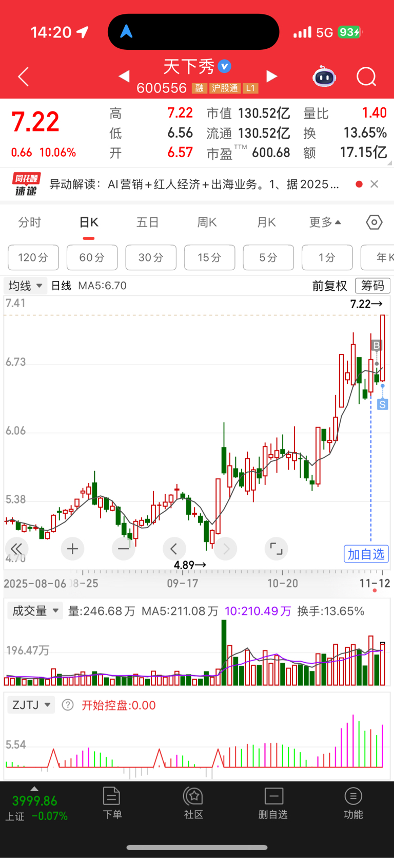The image size is (394, 858).
Task: Tap the 融 margin tag
Action: [x=199, y=88]
